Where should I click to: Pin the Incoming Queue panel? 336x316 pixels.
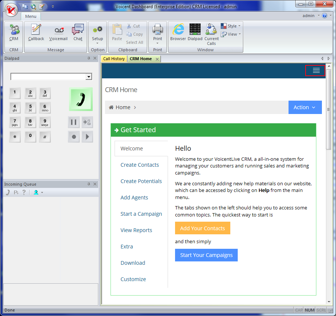click(89, 184)
